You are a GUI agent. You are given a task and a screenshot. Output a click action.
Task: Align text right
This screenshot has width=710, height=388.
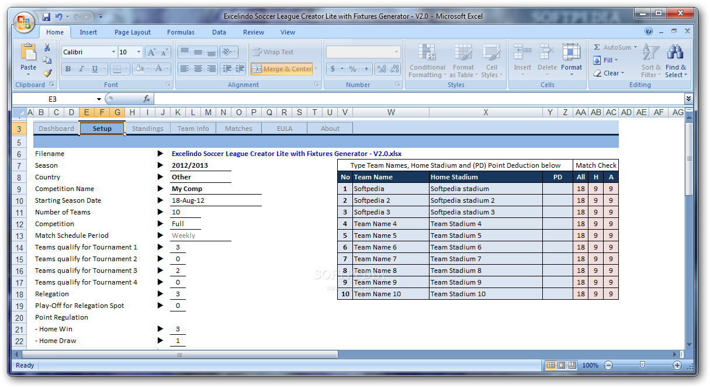point(212,69)
